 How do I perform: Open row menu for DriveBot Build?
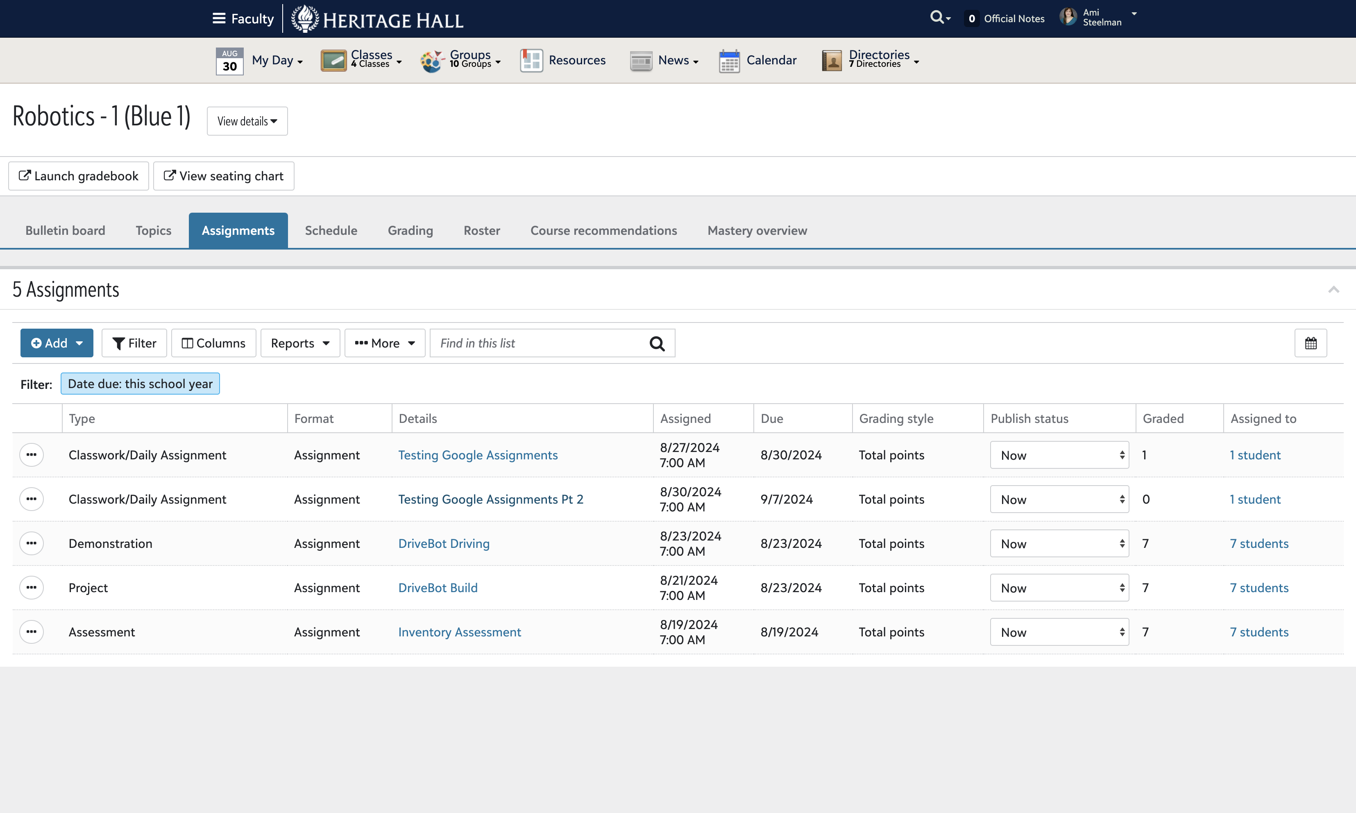31,587
